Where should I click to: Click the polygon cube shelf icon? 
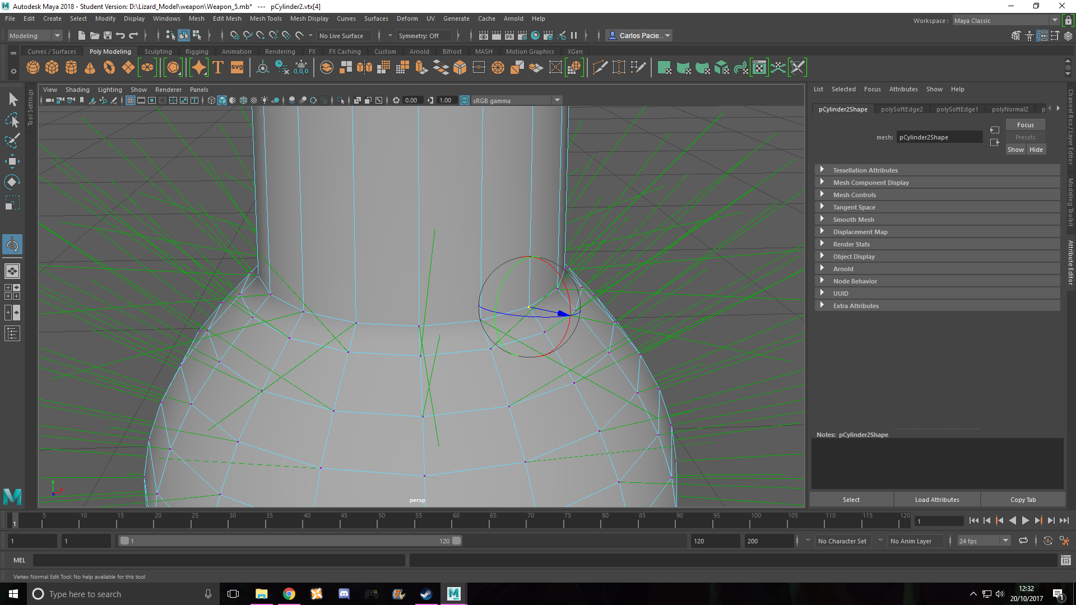[52, 68]
